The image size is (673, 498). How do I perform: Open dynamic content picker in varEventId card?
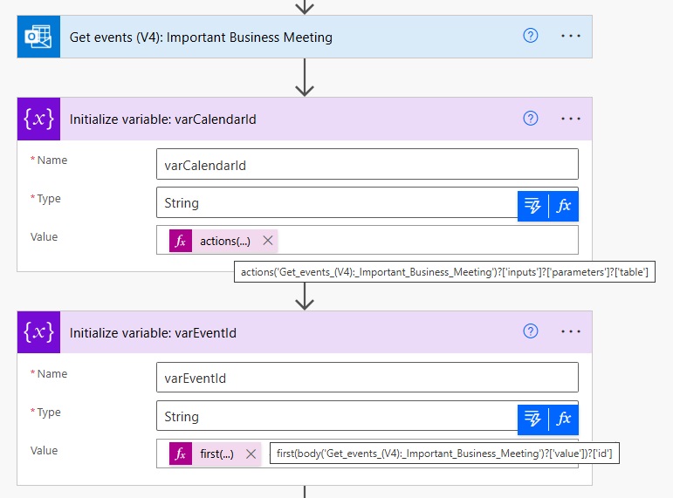[x=532, y=420]
